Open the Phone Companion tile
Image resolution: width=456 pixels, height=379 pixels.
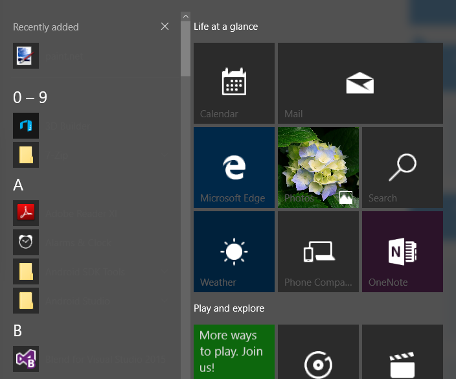(318, 251)
